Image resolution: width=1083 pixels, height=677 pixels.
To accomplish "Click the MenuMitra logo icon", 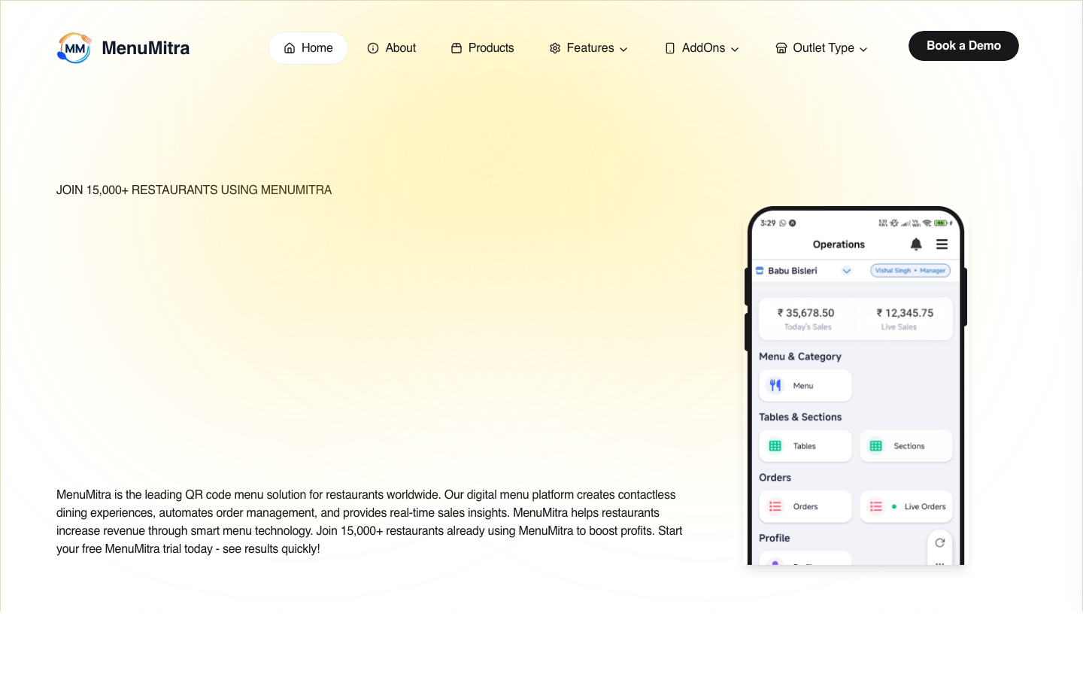I will (x=74, y=48).
